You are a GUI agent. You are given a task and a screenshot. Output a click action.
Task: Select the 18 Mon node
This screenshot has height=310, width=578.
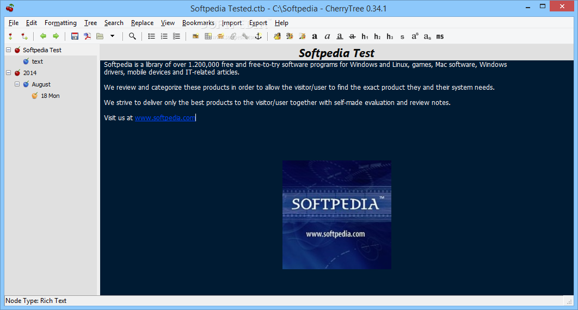coord(50,96)
